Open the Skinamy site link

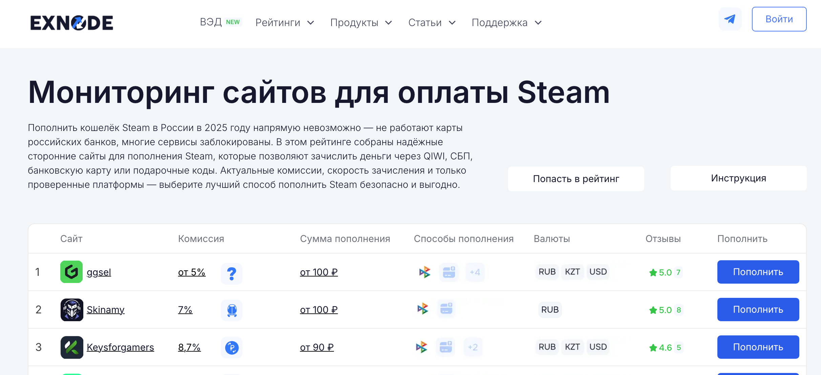[106, 310]
